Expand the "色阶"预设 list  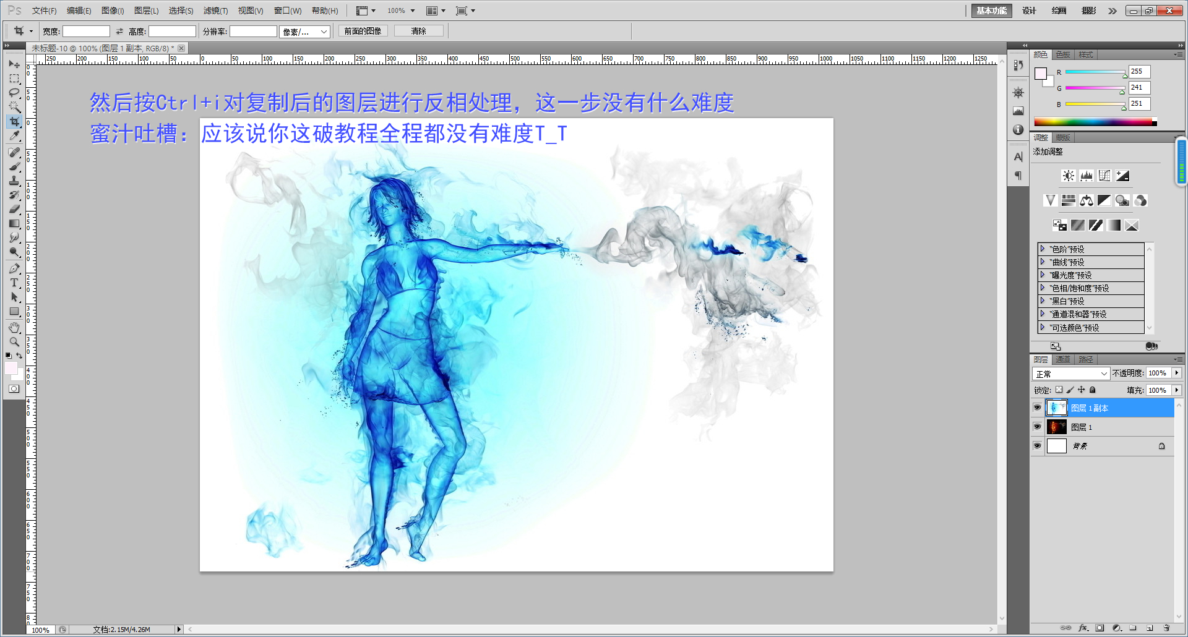pyautogui.click(x=1043, y=249)
